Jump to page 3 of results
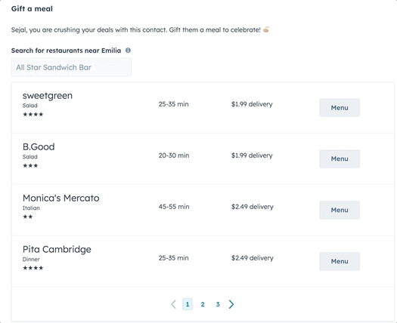397x323 pixels. tap(218, 304)
